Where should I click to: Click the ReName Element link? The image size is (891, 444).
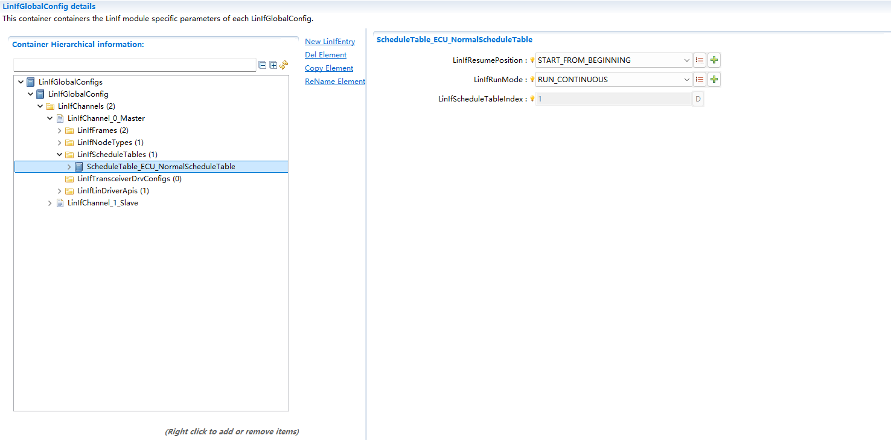tap(334, 81)
